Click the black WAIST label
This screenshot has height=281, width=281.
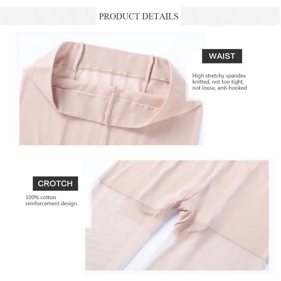(x=222, y=56)
